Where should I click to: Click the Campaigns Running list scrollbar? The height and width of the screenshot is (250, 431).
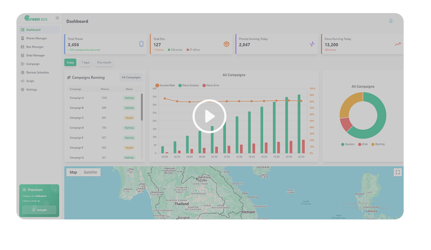pyautogui.click(x=142, y=106)
